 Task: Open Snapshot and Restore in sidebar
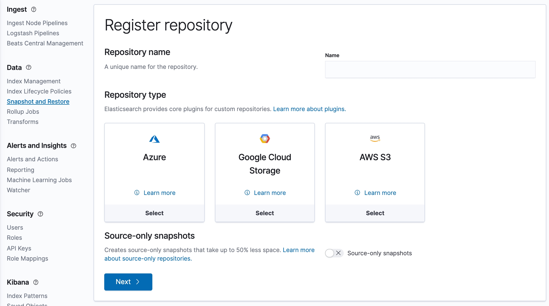click(38, 101)
